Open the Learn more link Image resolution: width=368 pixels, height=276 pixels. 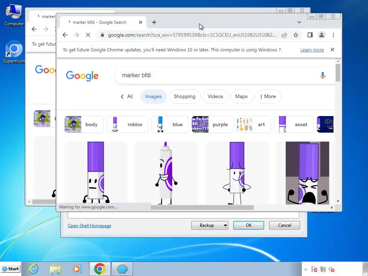pos(312,50)
